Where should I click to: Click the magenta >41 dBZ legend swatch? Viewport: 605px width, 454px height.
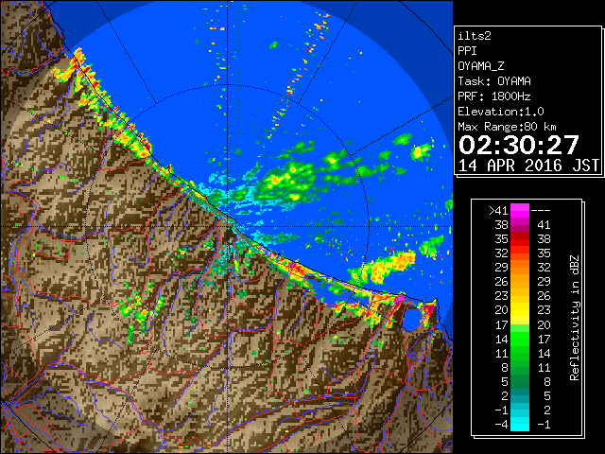click(520, 210)
